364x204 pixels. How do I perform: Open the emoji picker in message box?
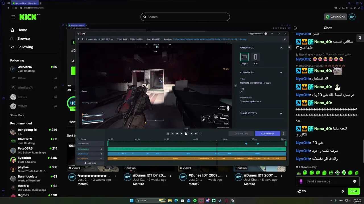pos(355,181)
